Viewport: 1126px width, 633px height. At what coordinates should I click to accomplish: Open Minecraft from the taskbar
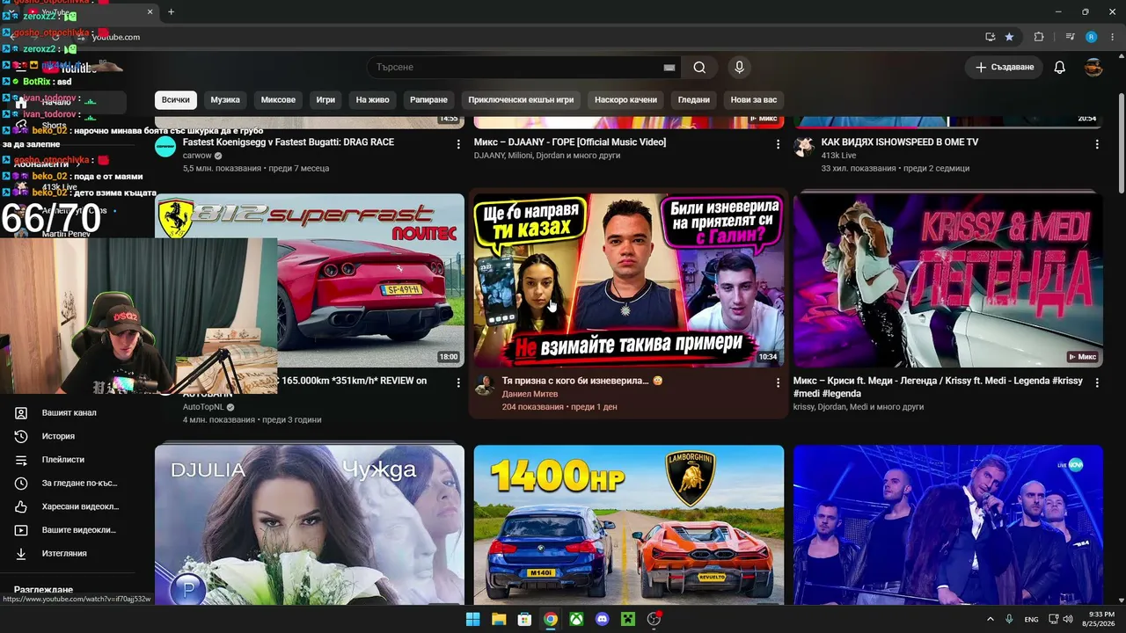pyautogui.click(x=628, y=619)
